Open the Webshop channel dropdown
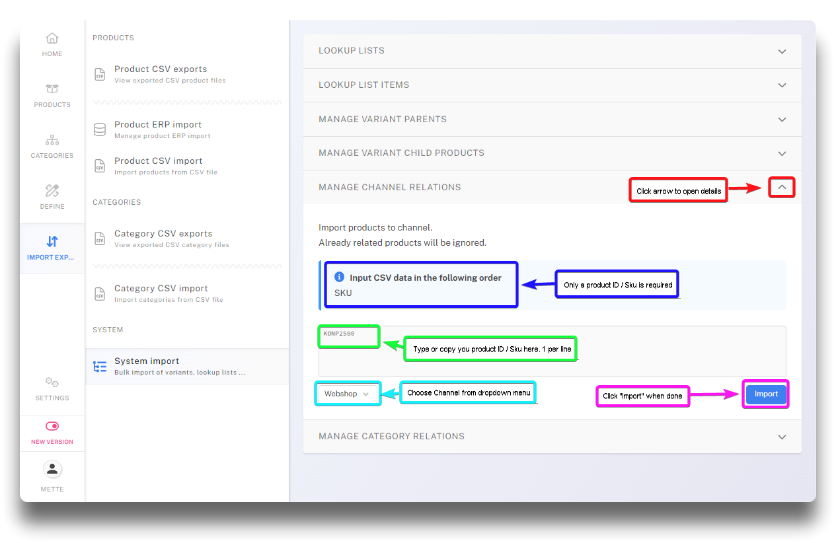 point(348,394)
